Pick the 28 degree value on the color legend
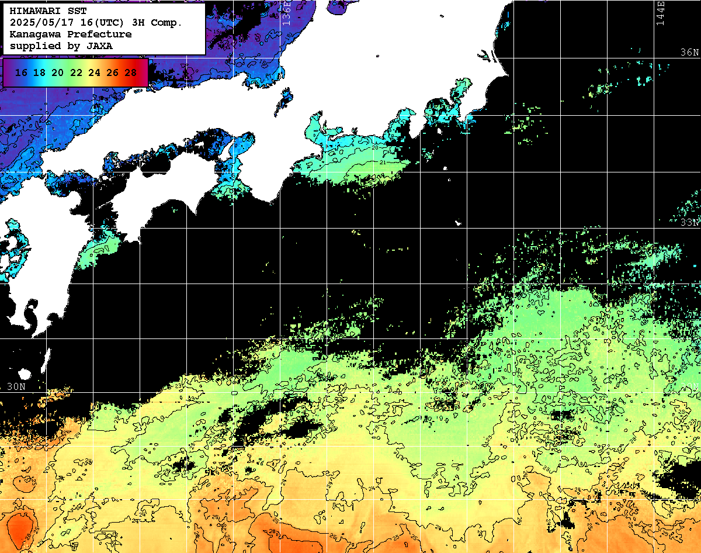Viewport: 701px width, 553px height. (130, 73)
